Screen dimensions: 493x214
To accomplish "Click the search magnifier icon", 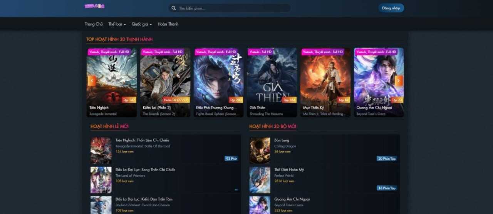I will point(174,8).
